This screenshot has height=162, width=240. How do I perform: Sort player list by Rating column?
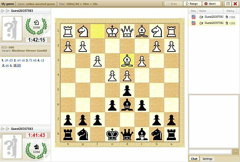coord(230,11)
